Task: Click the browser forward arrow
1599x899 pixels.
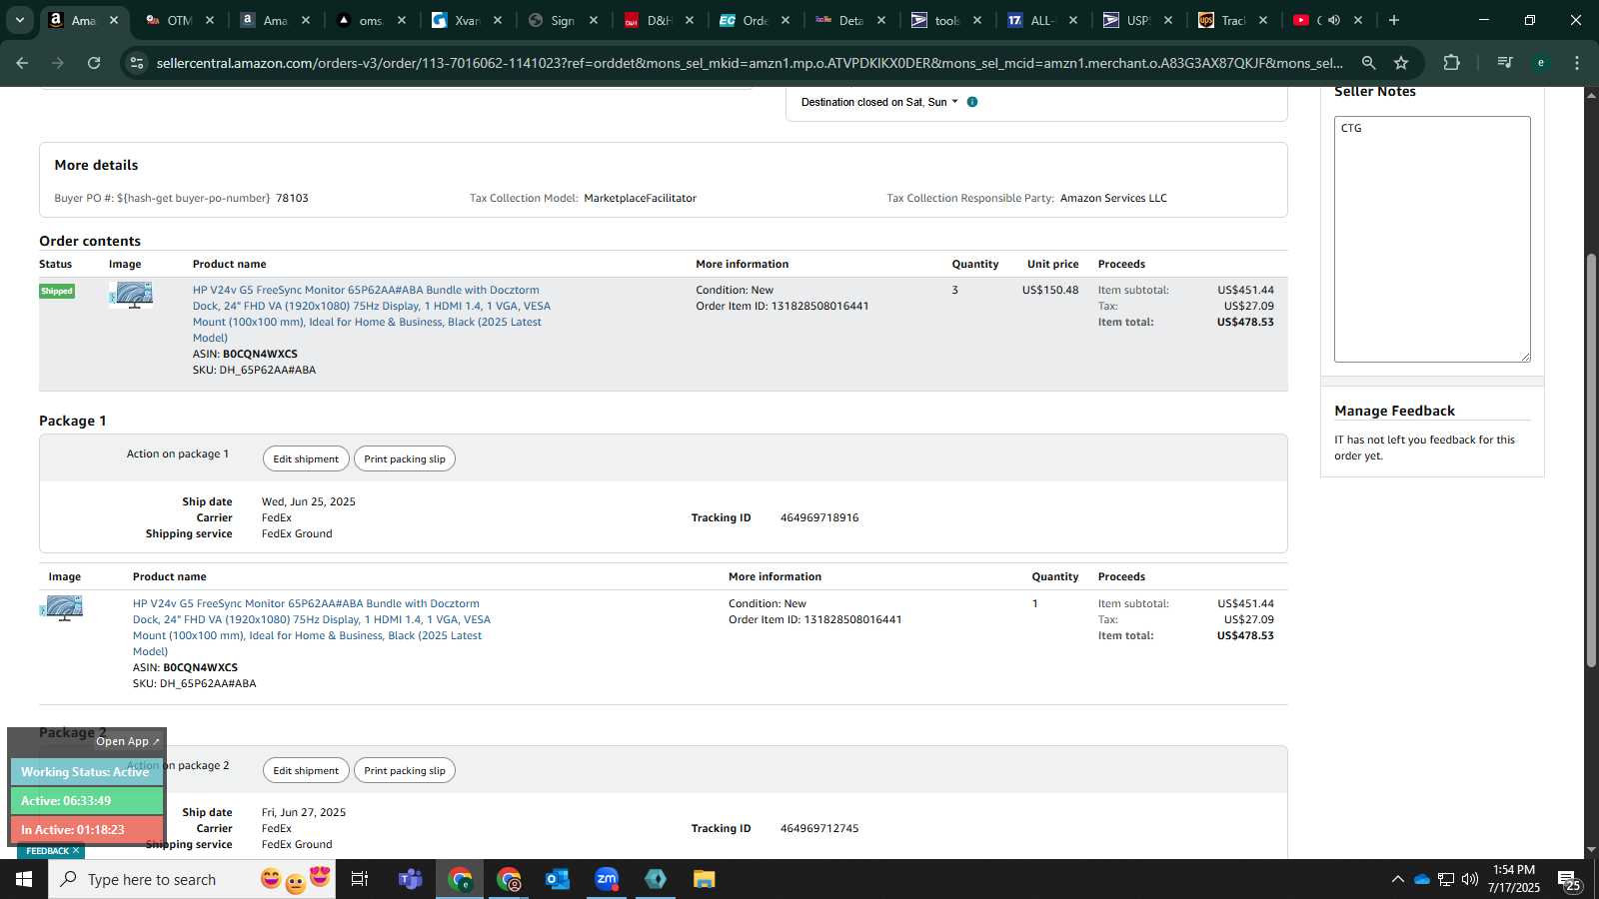Action: tap(58, 63)
